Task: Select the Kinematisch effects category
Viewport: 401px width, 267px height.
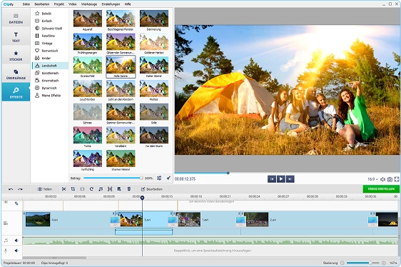Action: coord(50,81)
